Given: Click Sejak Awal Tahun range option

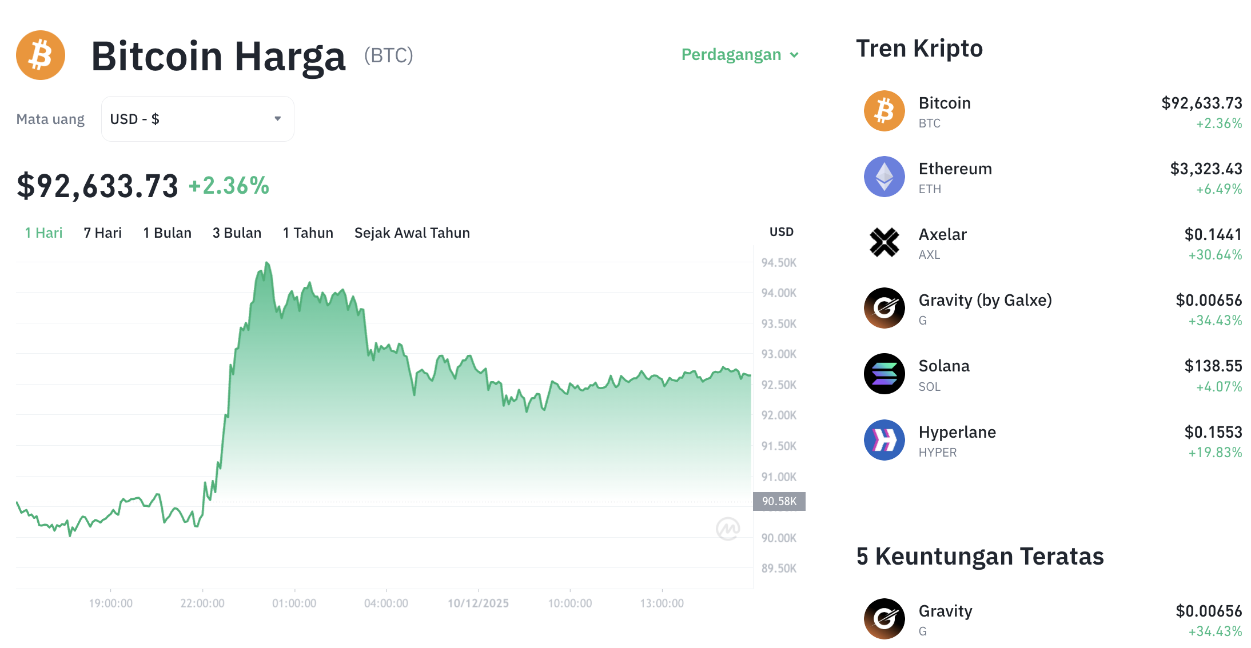Looking at the screenshot, I should coord(412,232).
